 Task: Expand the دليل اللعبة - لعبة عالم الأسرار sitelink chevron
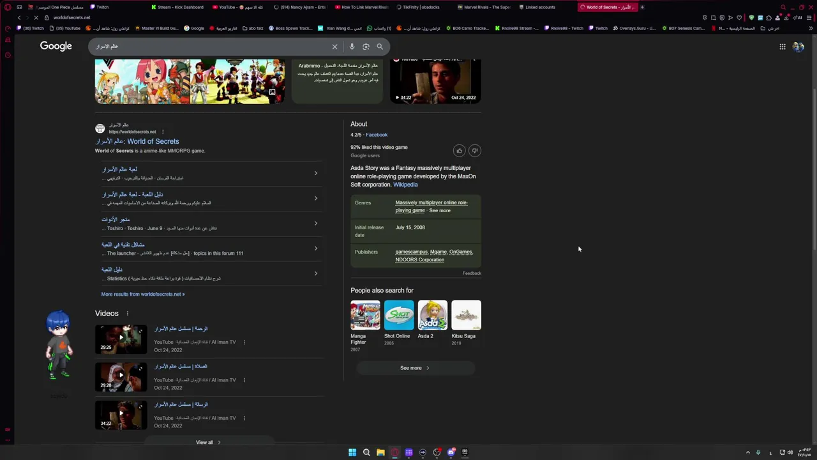pyautogui.click(x=315, y=198)
